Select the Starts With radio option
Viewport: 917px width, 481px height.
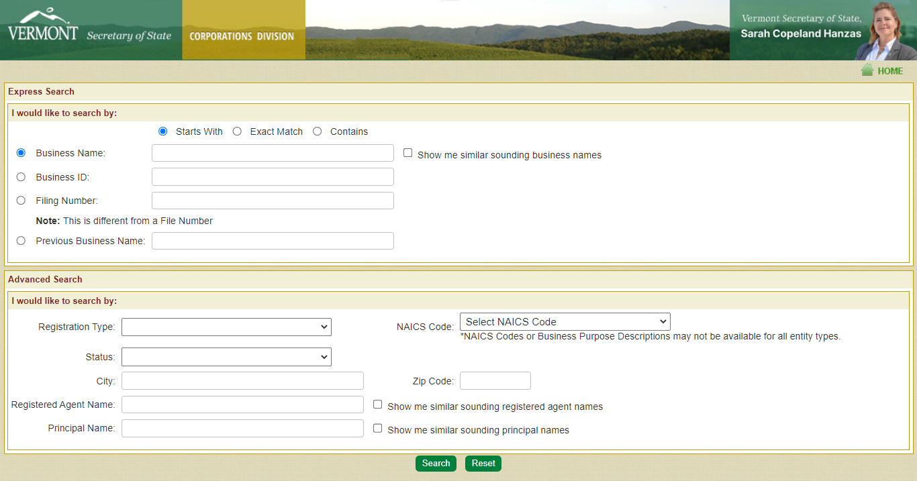(163, 131)
